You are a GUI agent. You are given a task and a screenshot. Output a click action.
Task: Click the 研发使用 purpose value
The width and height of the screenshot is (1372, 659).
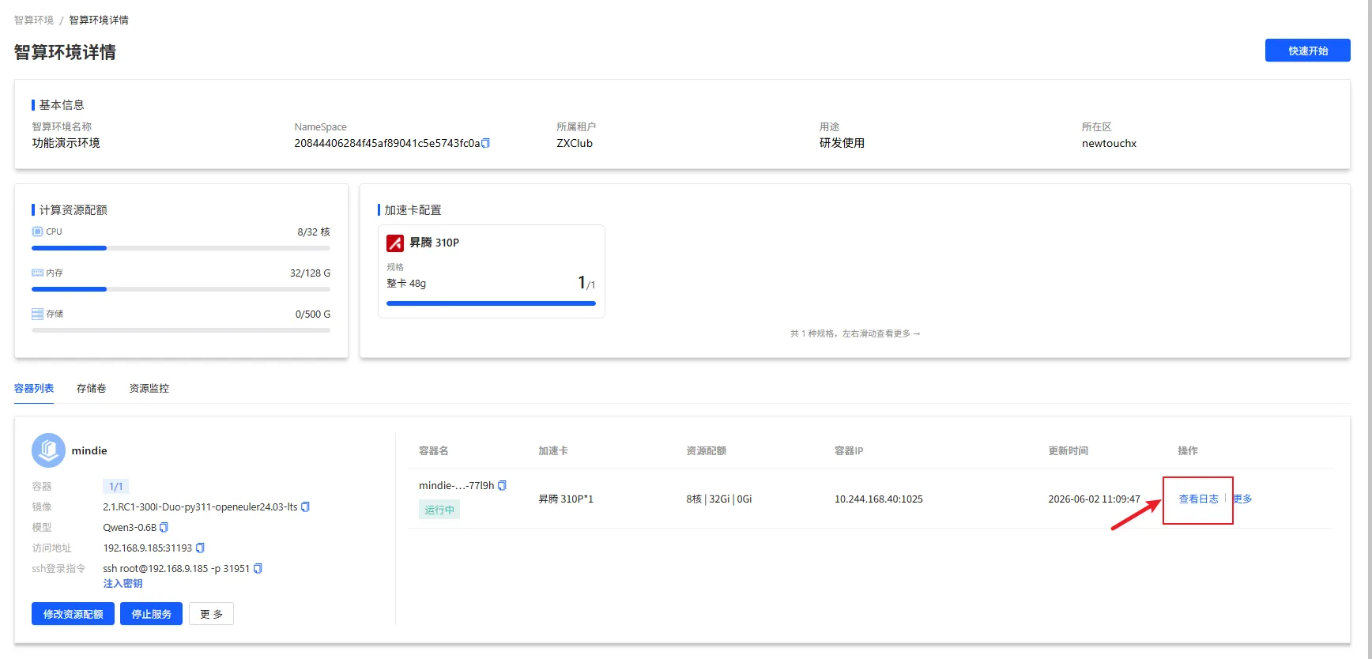pos(842,143)
